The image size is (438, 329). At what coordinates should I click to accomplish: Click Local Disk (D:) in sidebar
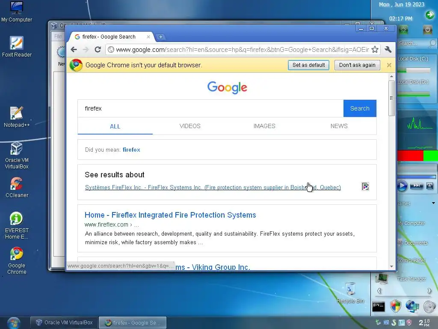click(413, 82)
